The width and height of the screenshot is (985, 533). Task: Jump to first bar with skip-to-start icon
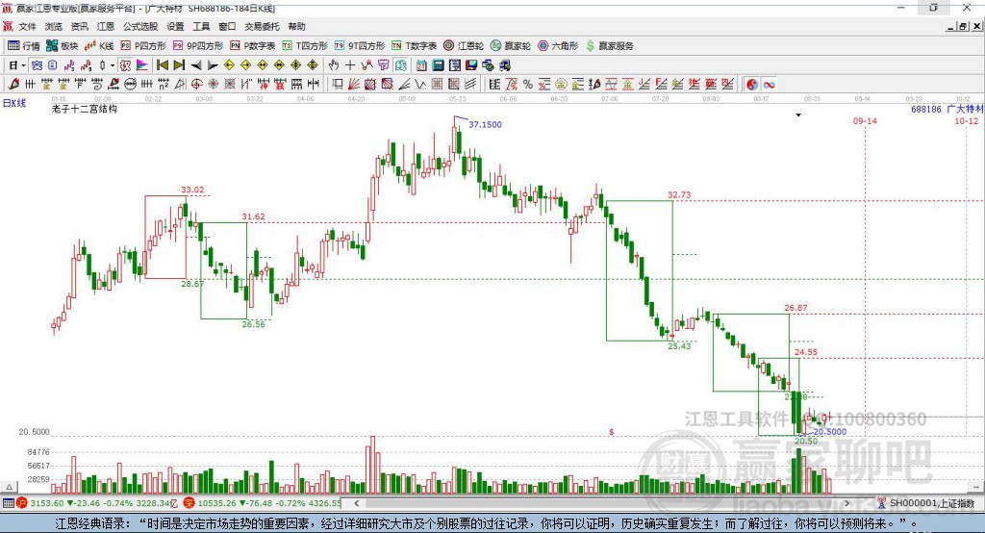click(162, 65)
